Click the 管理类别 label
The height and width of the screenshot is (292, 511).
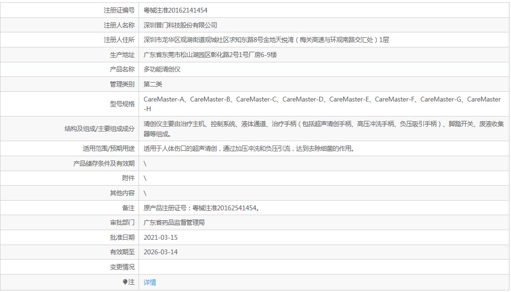click(x=122, y=84)
